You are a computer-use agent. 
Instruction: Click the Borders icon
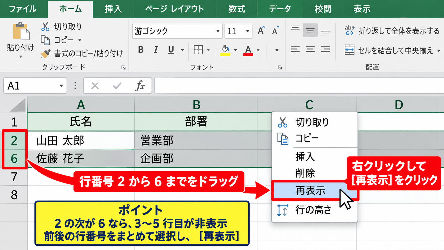(198, 50)
